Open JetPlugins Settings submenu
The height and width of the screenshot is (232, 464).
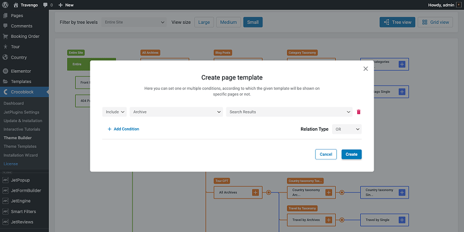[x=21, y=112]
